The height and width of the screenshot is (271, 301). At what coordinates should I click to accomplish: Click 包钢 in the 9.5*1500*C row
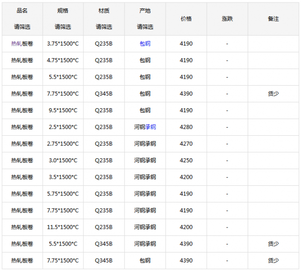(145, 110)
